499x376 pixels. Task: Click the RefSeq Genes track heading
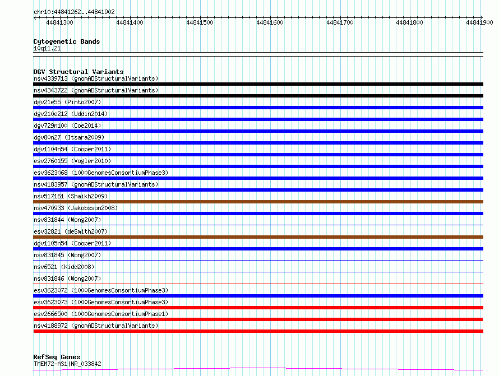click(x=57, y=358)
